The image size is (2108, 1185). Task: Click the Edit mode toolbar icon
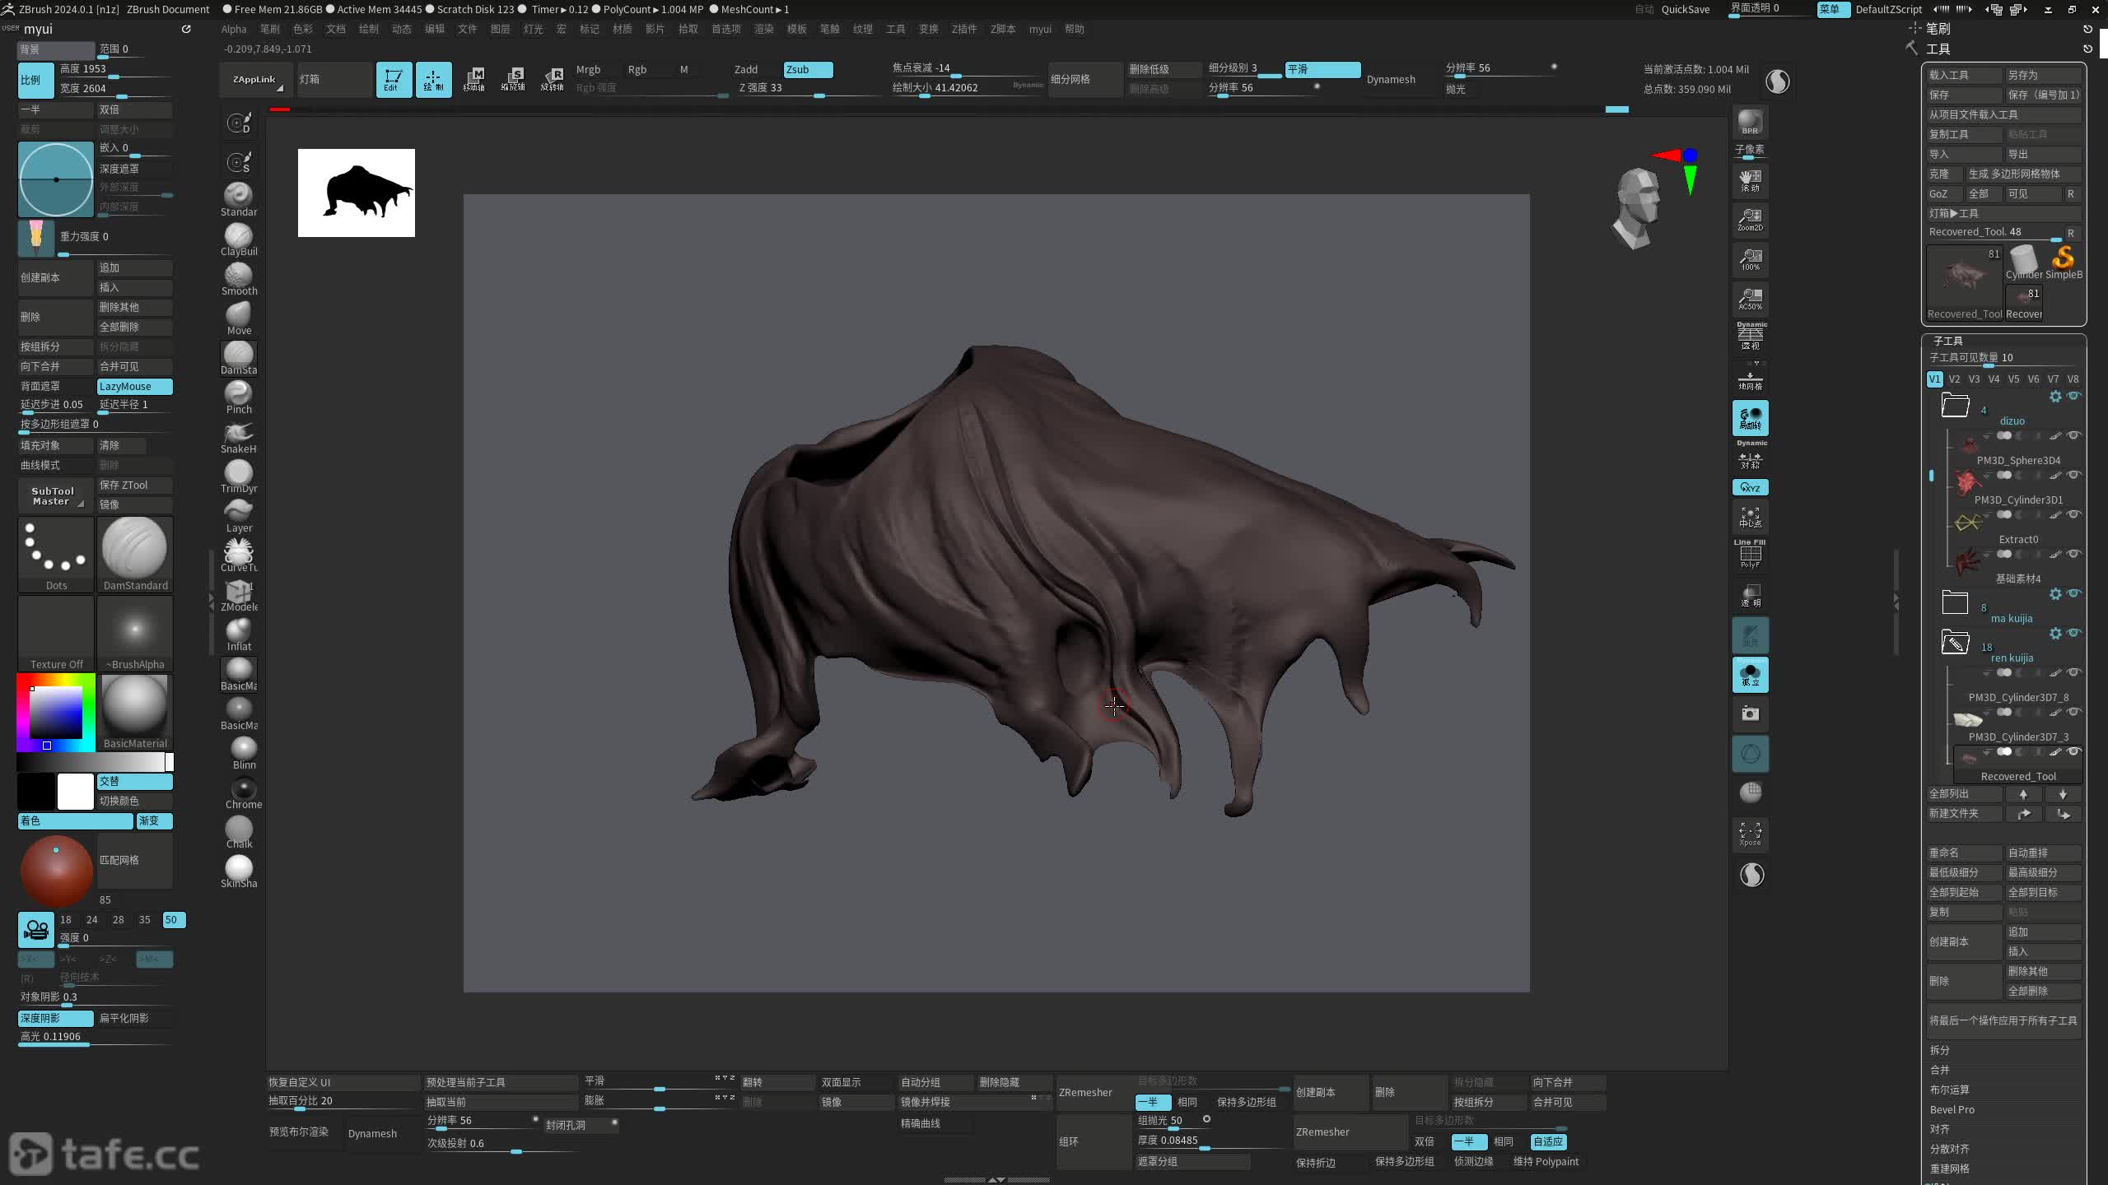tap(394, 79)
